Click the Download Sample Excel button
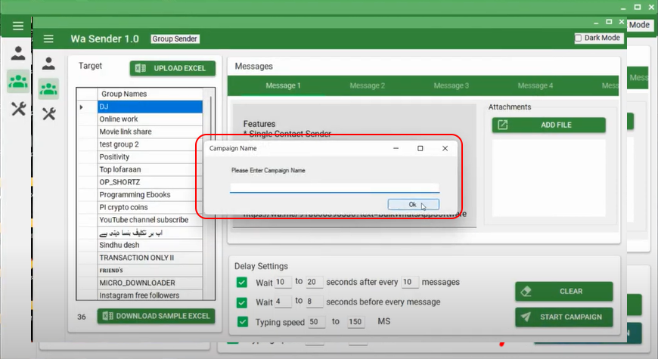Image resolution: width=658 pixels, height=359 pixels. 156,316
